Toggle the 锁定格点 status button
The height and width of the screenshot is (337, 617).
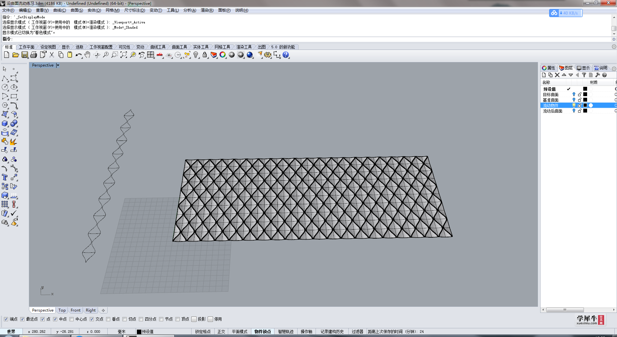pyautogui.click(x=203, y=332)
